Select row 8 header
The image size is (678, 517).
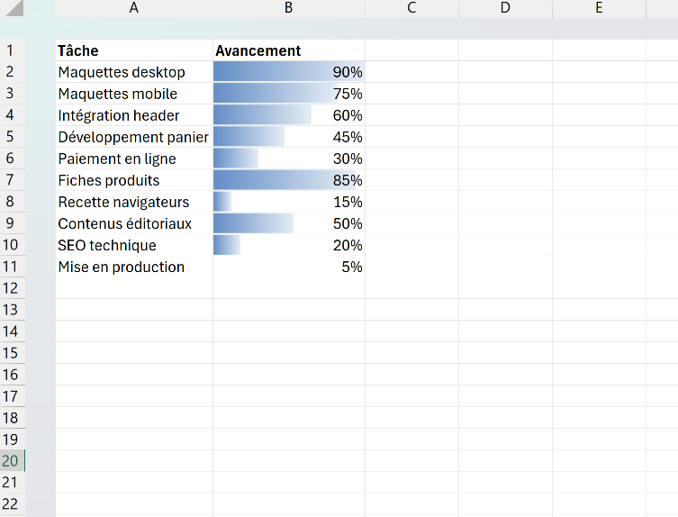point(12,202)
